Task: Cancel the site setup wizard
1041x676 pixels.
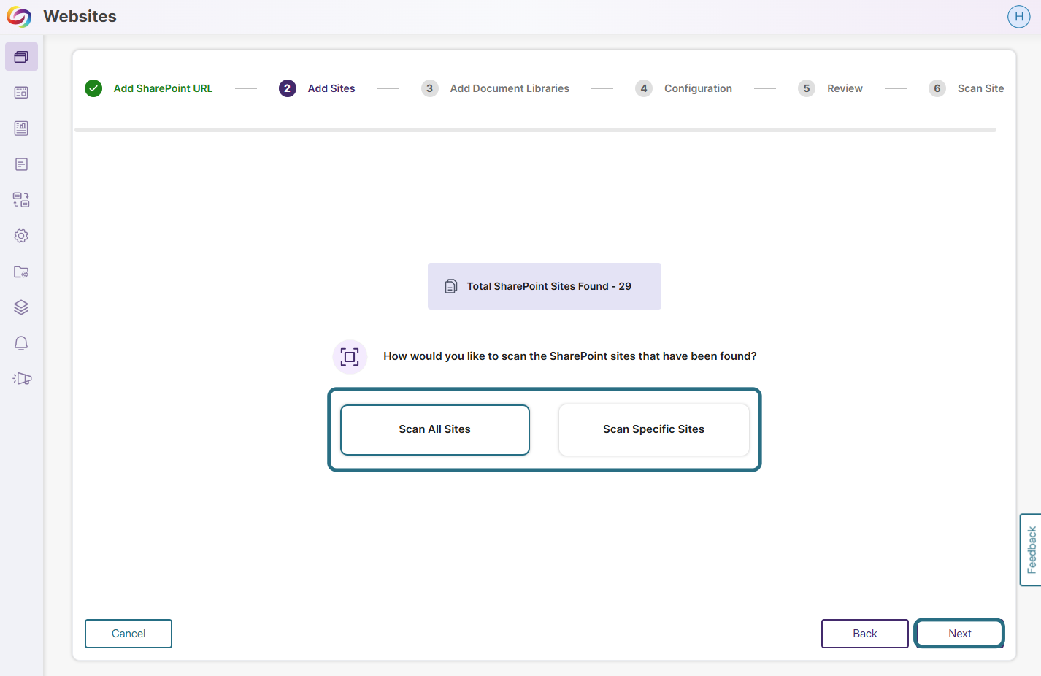Action: (128, 634)
